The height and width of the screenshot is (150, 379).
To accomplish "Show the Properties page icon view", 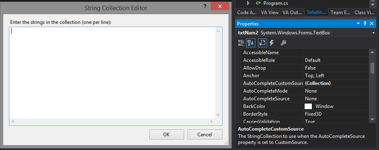I will click(262, 43).
